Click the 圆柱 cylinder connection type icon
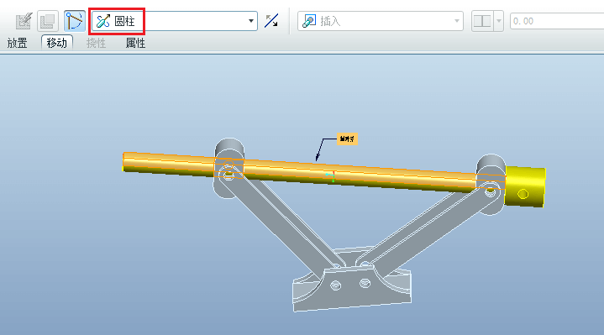 [102, 21]
